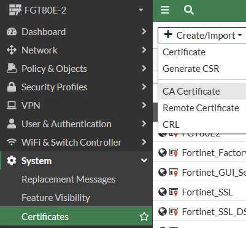Collapse the System menu chevron
246x228 pixels.
click(144, 160)
